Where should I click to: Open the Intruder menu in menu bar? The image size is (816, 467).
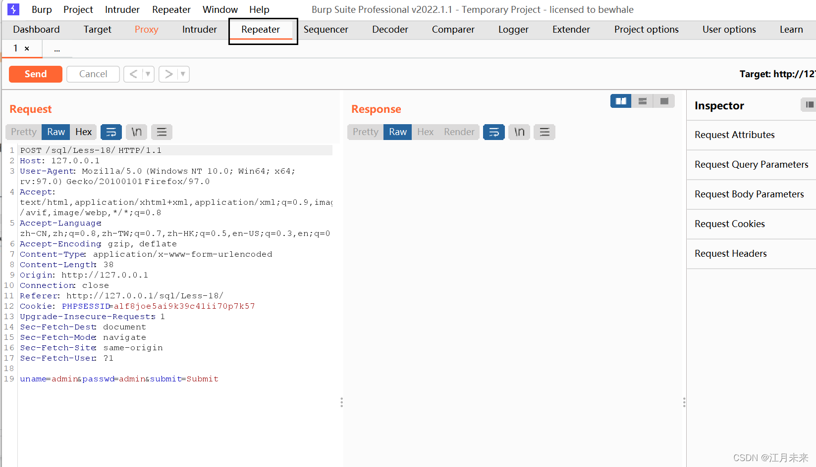[122, 9]
